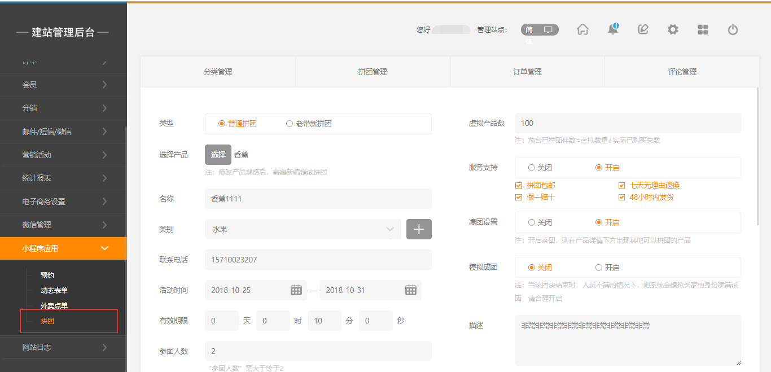Click the power logout icon
The width and height of the screenshot is (771, 372).
[x=733, y=30]
